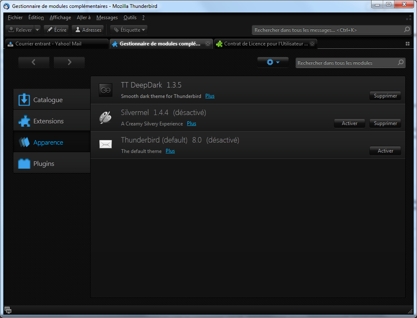Close the Contrat de Licence tab

(312, 44)
